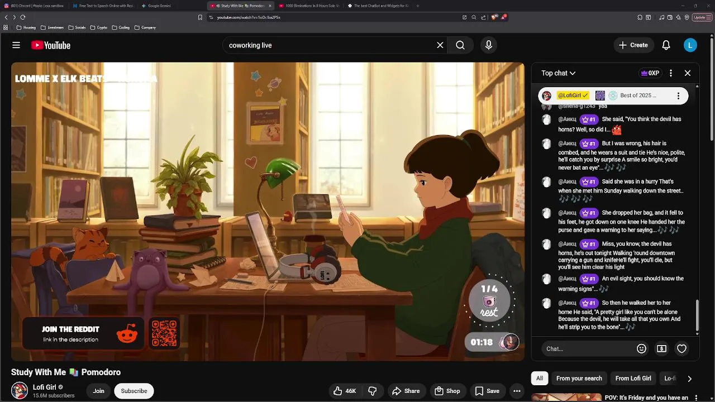Image resolution: width=715 pixels, height=402 pixels.
Task: Select the From Lofi Girl chip
Action: point(633,379)
